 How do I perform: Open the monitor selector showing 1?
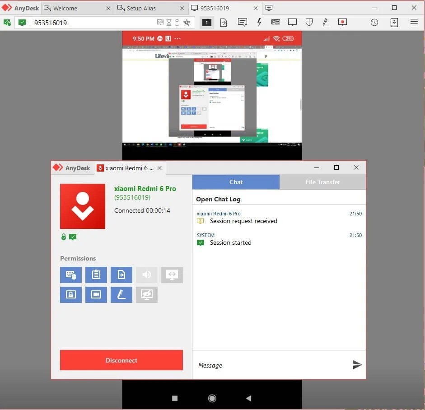point(206,22)
